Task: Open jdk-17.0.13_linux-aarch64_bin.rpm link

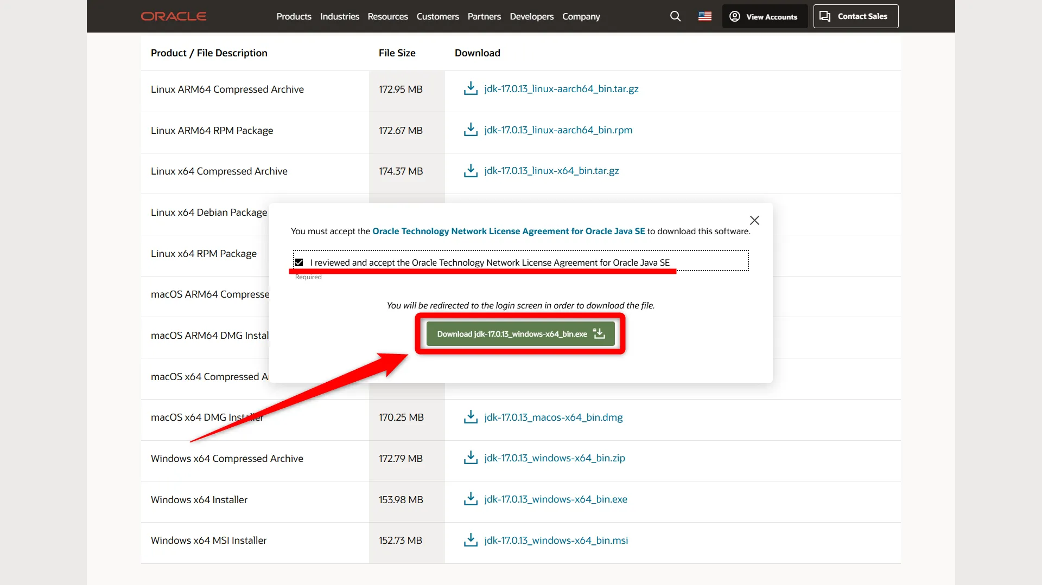Action: click(558, 130)
